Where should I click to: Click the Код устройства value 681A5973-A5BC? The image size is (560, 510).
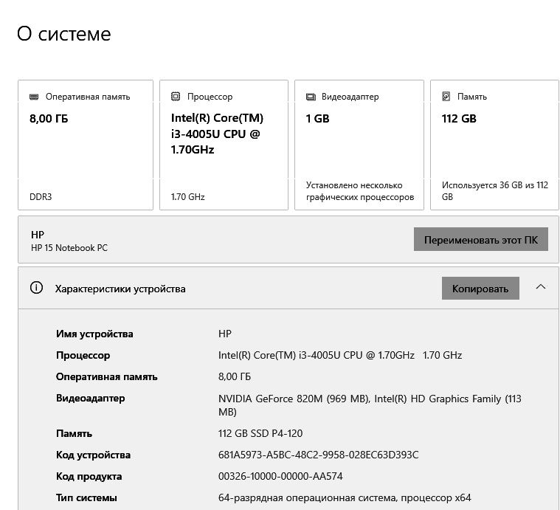coord(318,455)
